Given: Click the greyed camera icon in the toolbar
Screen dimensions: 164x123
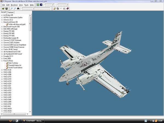Looking at the screenshot, I should pos(58,8).
